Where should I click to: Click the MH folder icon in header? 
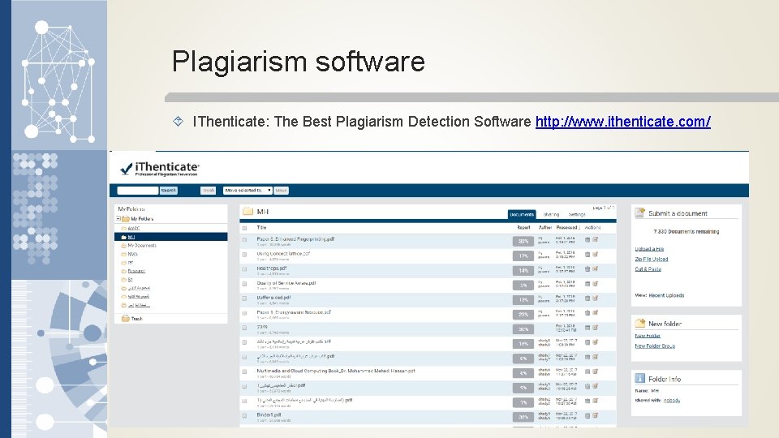pyautogui.click(x=247, y=212)
